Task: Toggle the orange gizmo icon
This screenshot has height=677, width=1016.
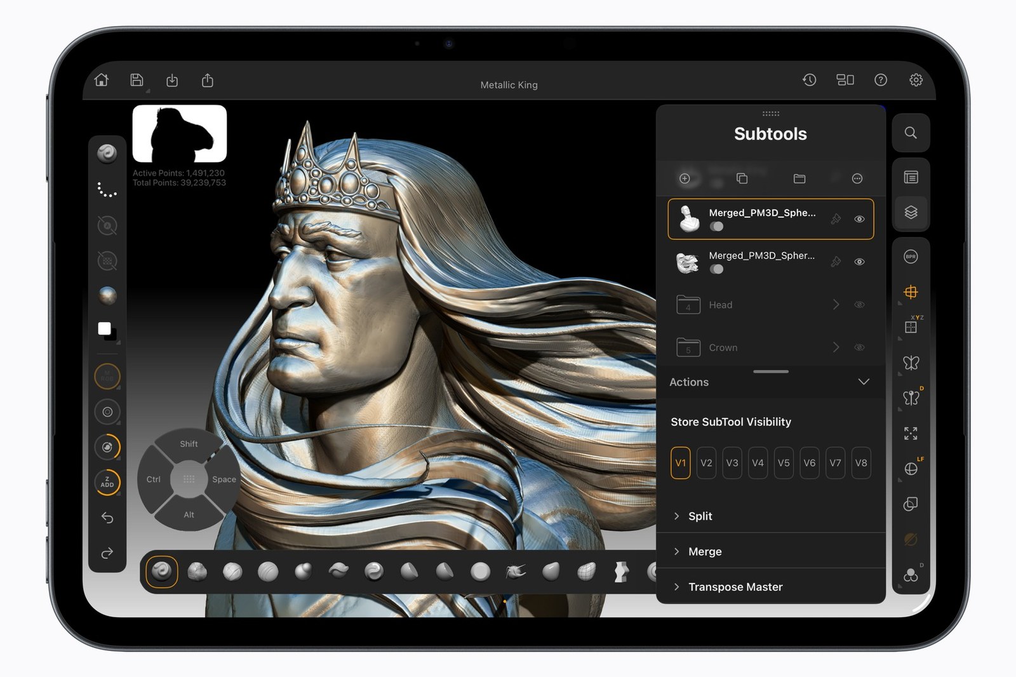Action: coord(911,292)
